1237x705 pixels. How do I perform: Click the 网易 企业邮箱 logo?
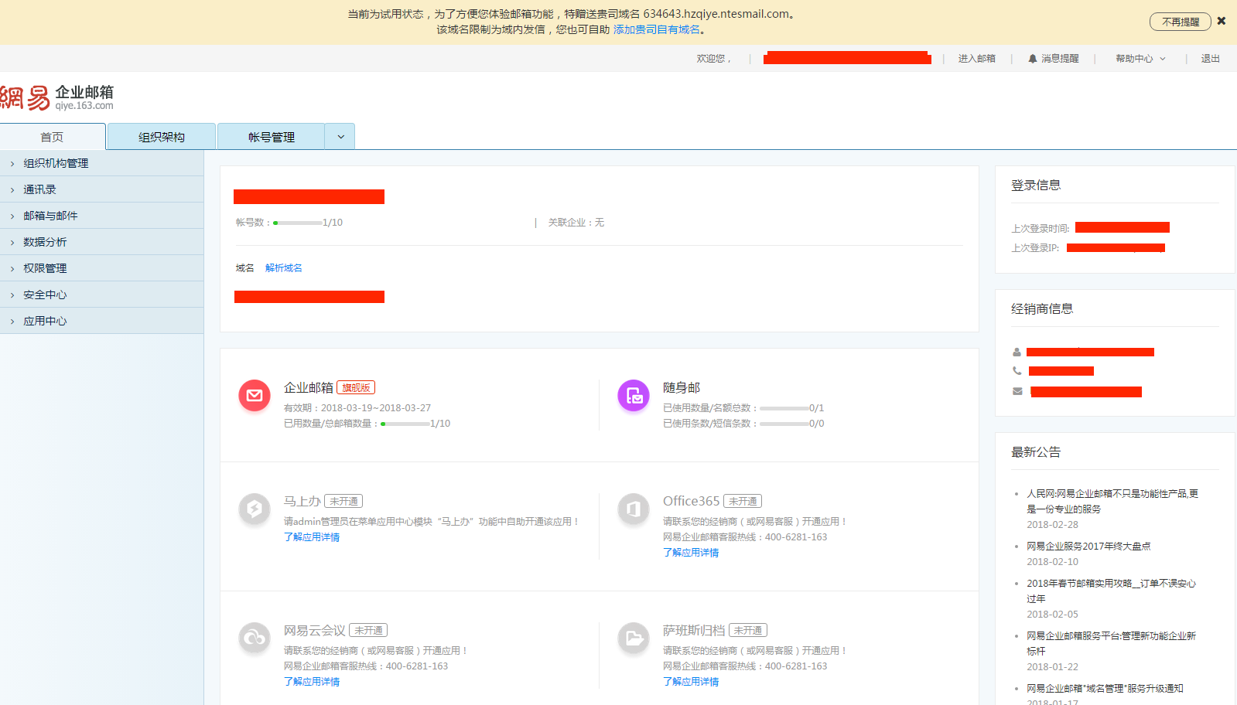click(56, 97)
